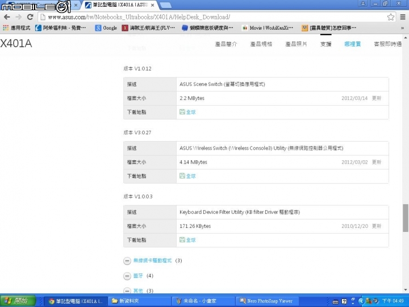Select the 2010/12/20 update date
Screen dimensions: 409x307
point(354,226)
